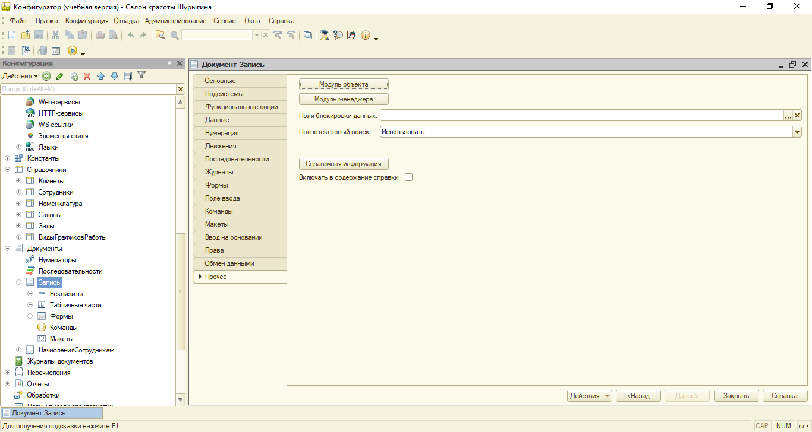Select ВидыГрафиковРаботы in the tree
812x432 pixels.
[x=73, y=237]
